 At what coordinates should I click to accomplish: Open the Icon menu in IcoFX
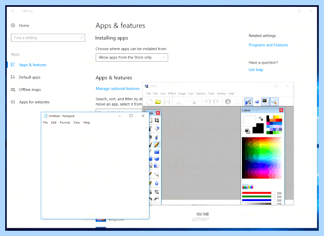click(191, 93)
